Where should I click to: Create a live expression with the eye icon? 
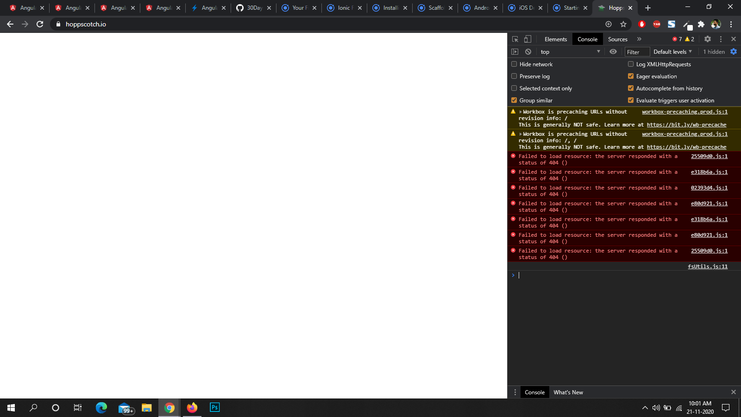[613, 51]
